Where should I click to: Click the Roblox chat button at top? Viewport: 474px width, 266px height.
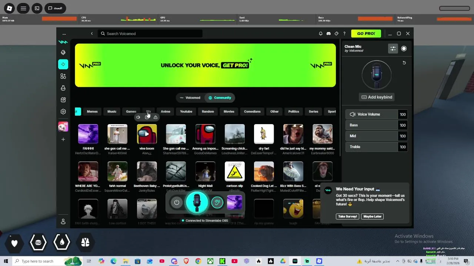point(56,8)
